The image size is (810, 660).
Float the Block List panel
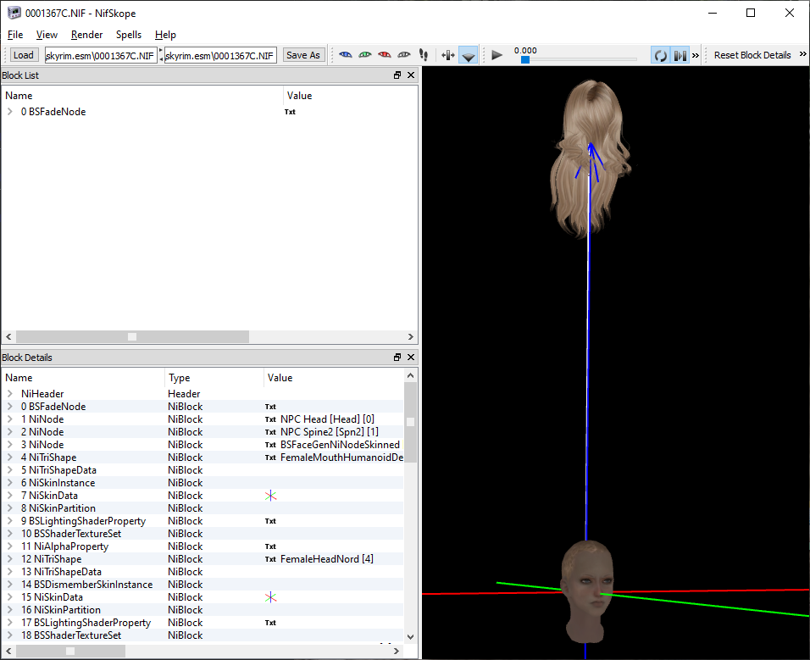click(x=397, y=75)
